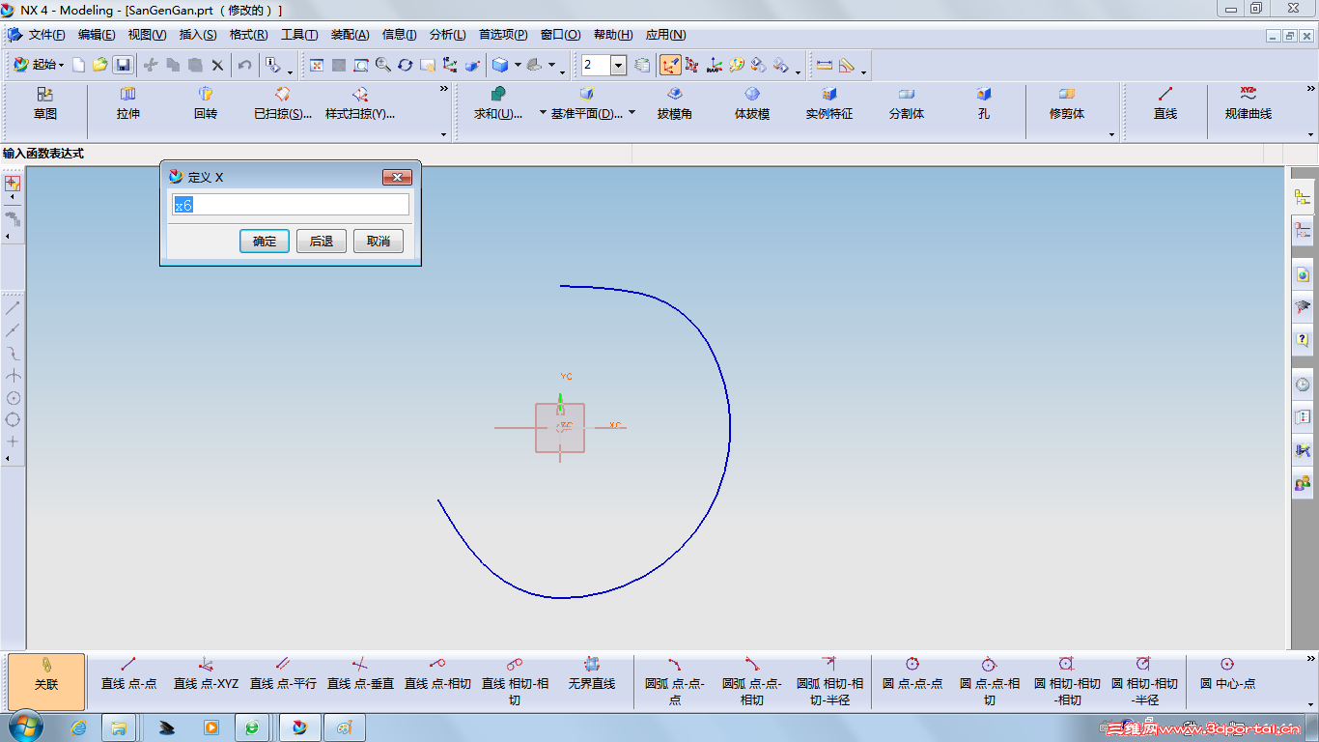Viewport: 1319px width, 742px height.
Task: Select the 拔模角 (Draft) tool
Action: pos(675,103)
